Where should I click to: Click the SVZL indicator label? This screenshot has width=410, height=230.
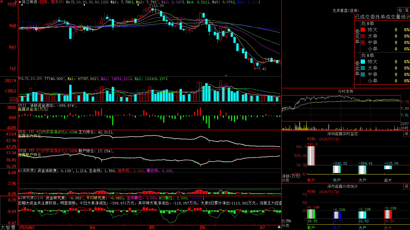(x=22, y=132)
